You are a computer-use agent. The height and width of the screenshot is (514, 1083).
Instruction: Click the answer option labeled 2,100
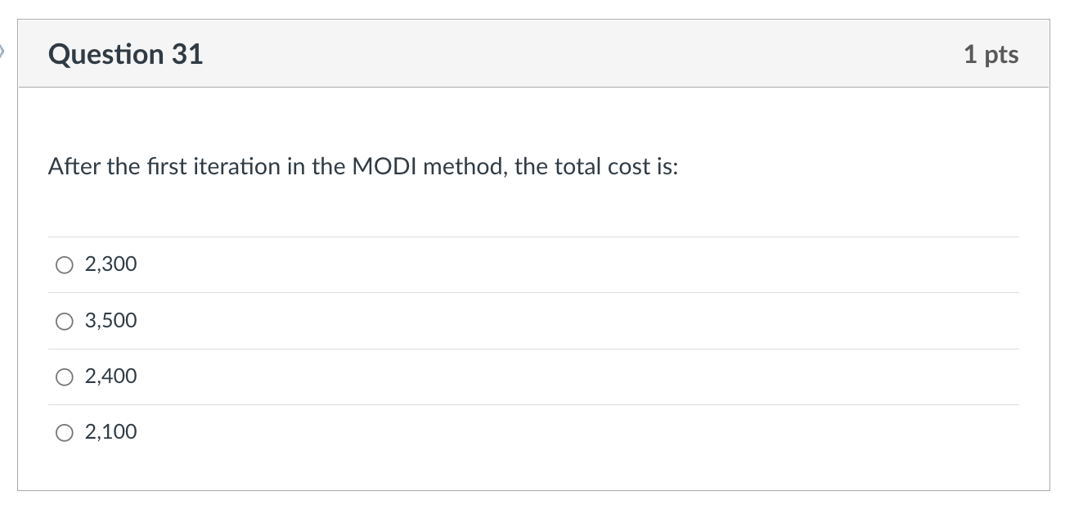point(110,431)
